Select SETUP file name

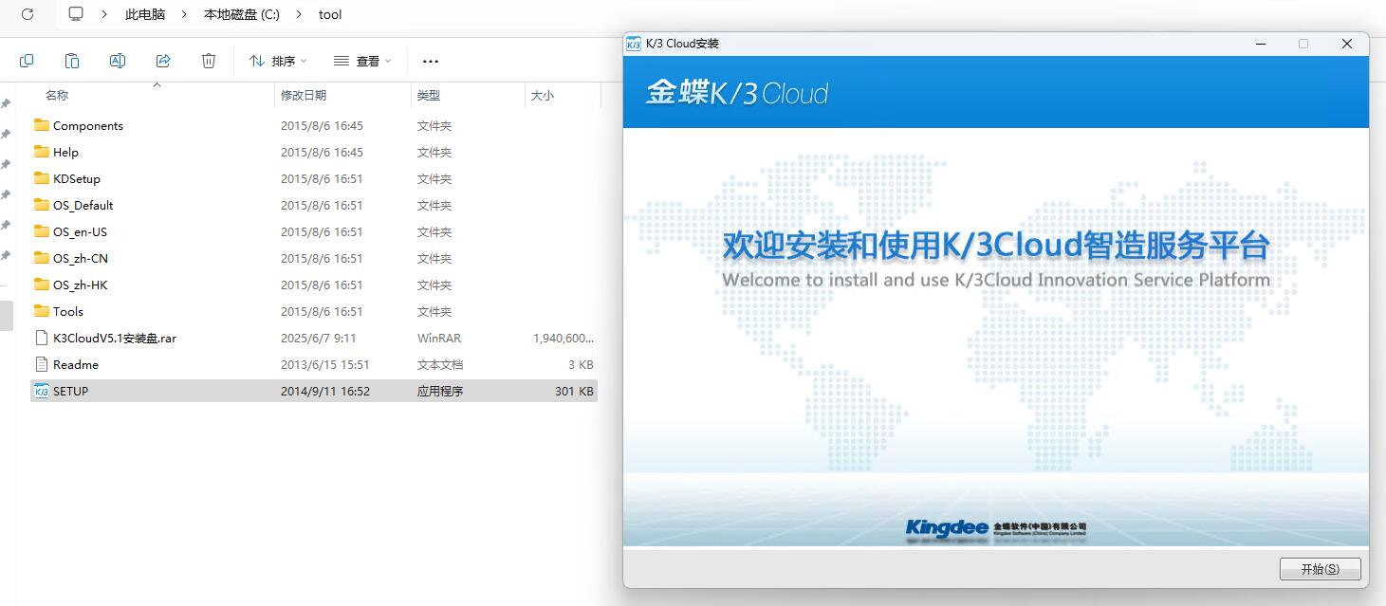(x=71, y=391)
